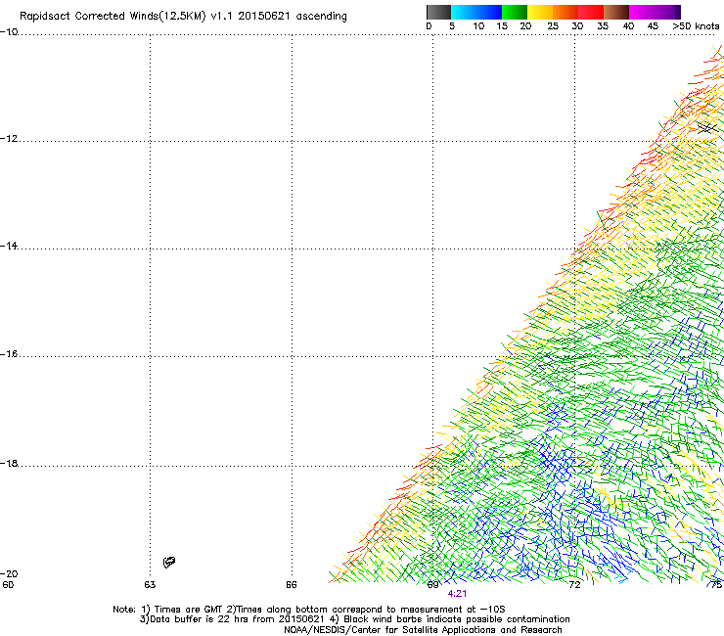Click the -12 latitude axis label

click(9, 139)
